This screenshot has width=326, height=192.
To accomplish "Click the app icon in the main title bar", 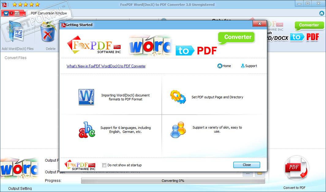I will click(x=4, y=4).
